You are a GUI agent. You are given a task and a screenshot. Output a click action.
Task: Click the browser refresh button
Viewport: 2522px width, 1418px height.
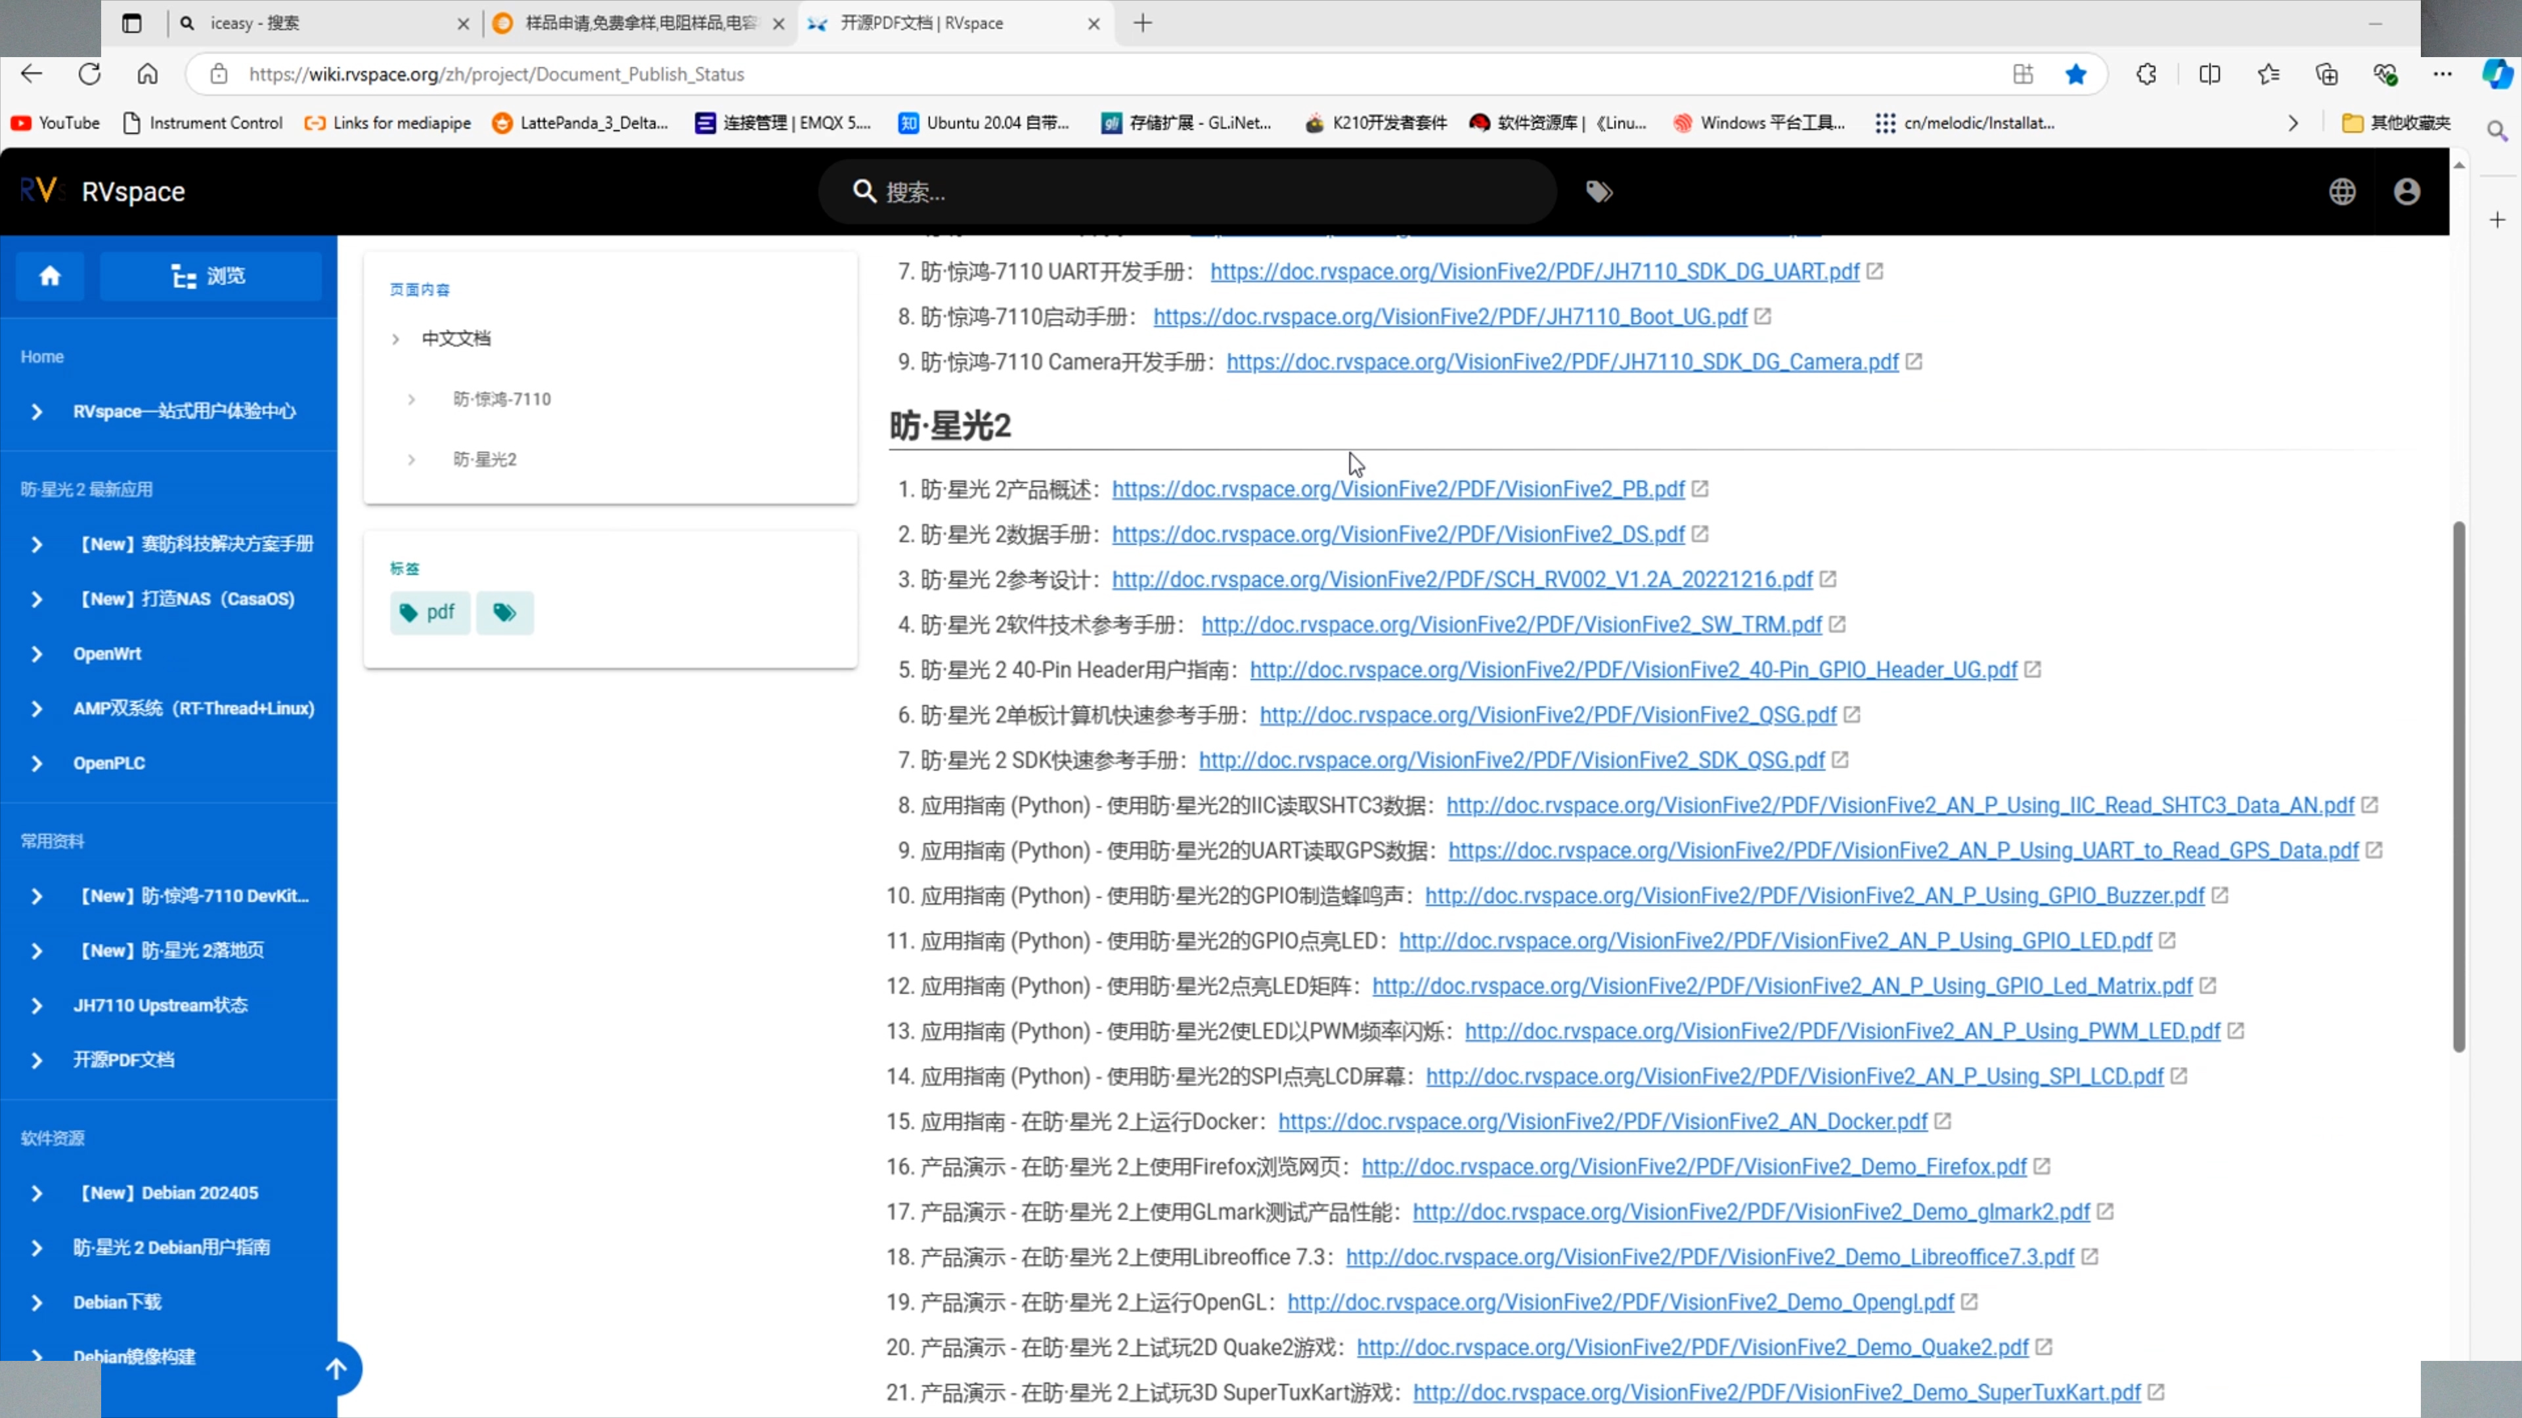coord(90,74)
